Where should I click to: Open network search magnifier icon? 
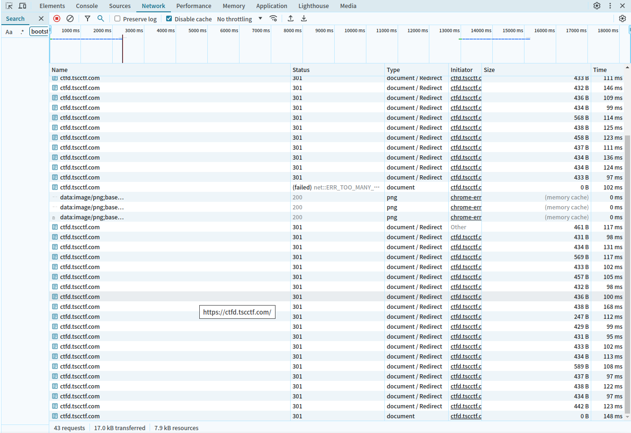pos(101,18)
